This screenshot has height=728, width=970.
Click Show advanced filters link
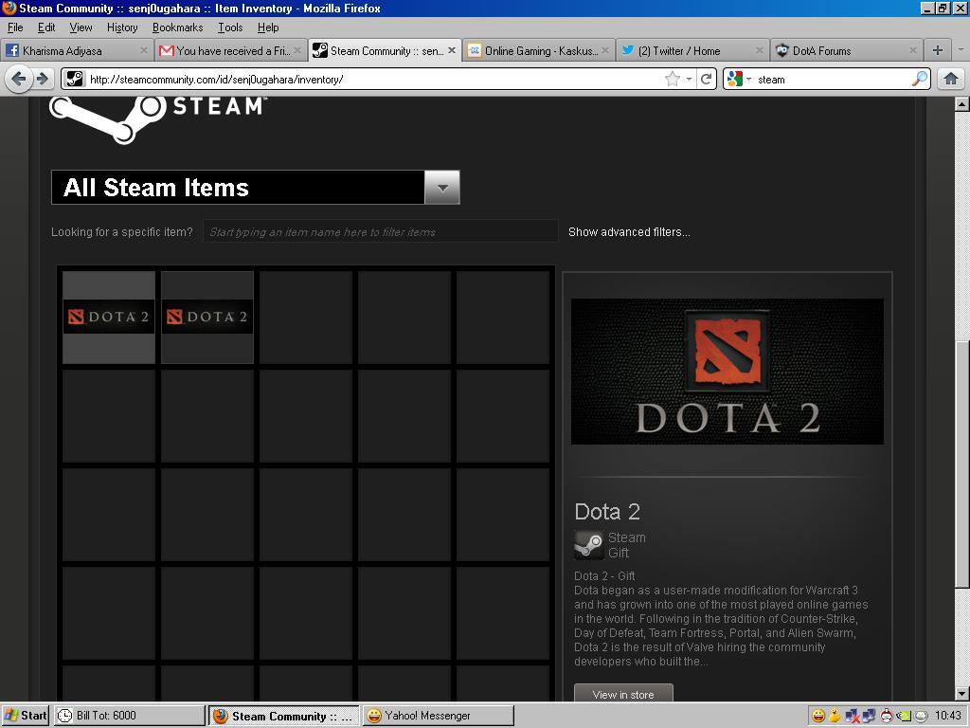pyautogui.click(x=629, y=232)
